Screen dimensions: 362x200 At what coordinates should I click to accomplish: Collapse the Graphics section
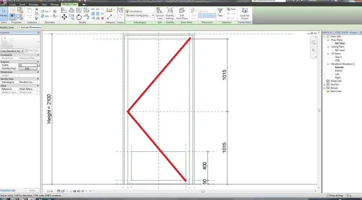(x=38, y=62)
